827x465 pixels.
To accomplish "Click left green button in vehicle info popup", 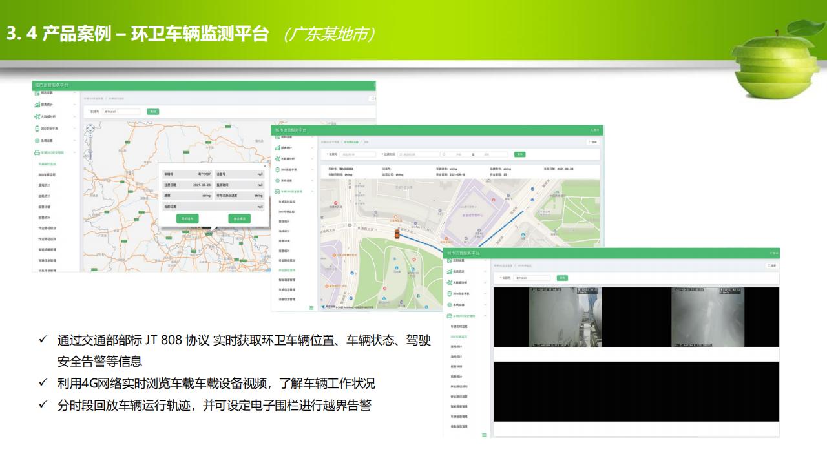I will pyautogui.click(x=187, y=218).
